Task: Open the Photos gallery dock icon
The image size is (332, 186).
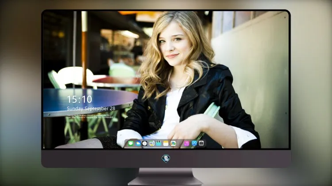Action: point(173,144)
